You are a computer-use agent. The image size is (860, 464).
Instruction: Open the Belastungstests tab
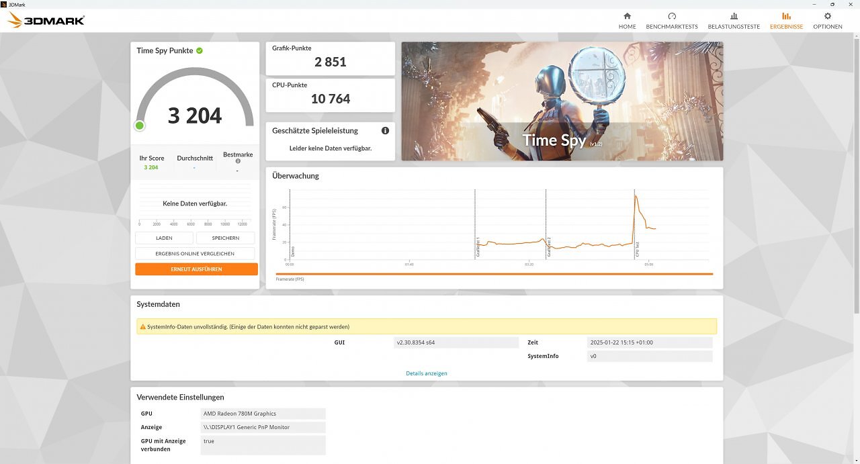point(734,21)
